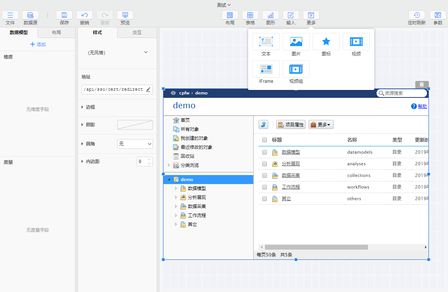Add an IFrame component from the popup
The image size is (448, 292).
click(266, 69)
